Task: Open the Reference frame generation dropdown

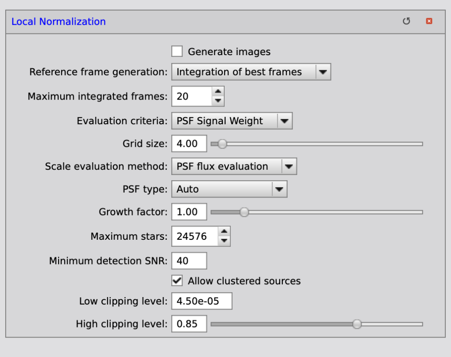Action: [251, 72]
